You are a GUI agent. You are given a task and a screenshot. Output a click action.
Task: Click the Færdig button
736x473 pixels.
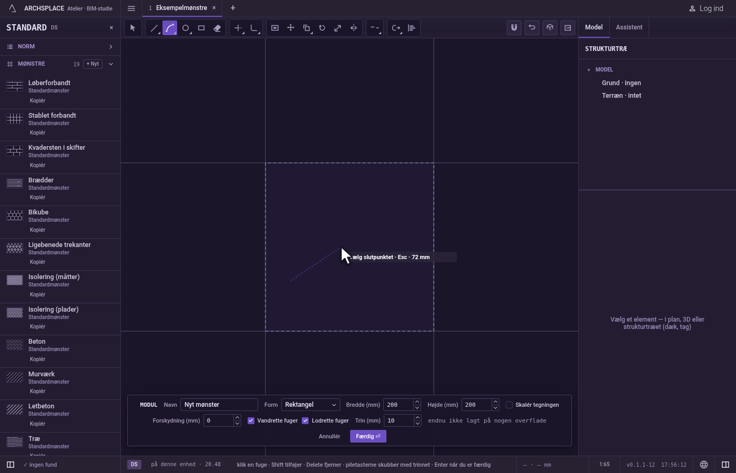368,436
